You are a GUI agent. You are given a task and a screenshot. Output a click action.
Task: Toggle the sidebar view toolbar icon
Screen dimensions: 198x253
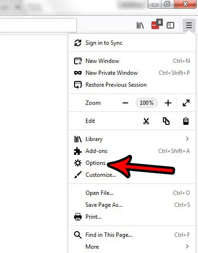[170, 25]
